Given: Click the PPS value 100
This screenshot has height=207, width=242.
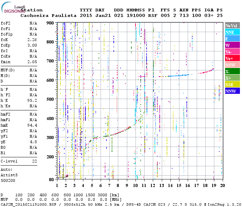Looking at the screenshot, I should [x=196, y=16].
